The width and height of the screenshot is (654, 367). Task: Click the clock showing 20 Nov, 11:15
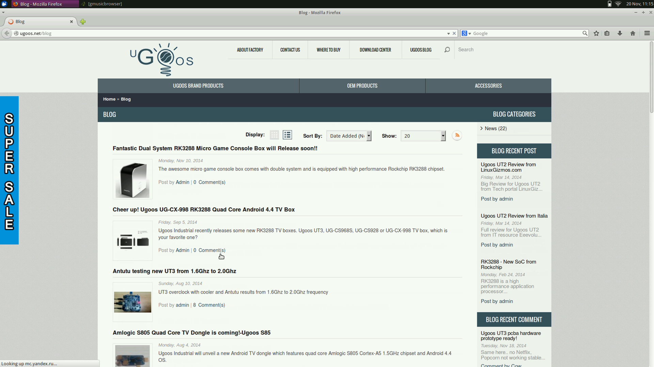(640, 4)
